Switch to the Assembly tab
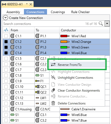The image size is (111, 124). (x=13, y=12)
